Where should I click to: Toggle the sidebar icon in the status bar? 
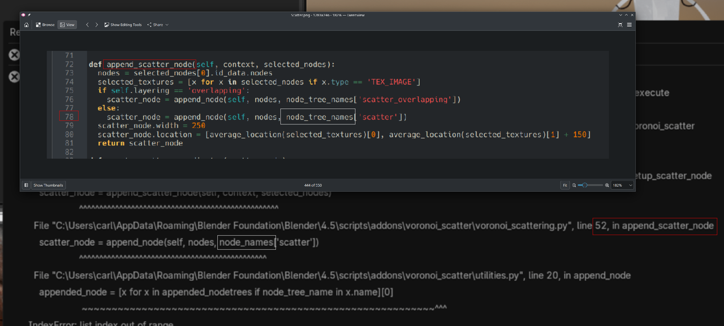pyautogui.click(x=26, y=185)
